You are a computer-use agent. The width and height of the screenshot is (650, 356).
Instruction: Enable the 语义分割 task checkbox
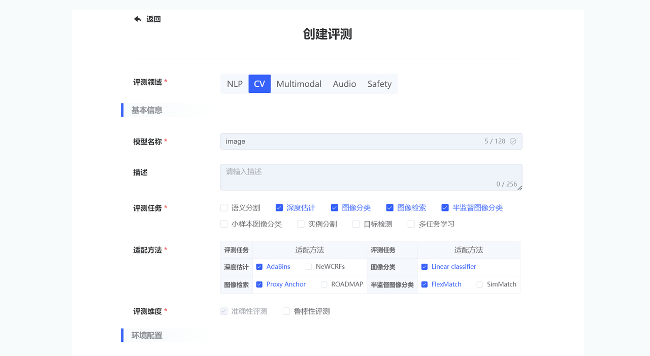tap(224, 208)
